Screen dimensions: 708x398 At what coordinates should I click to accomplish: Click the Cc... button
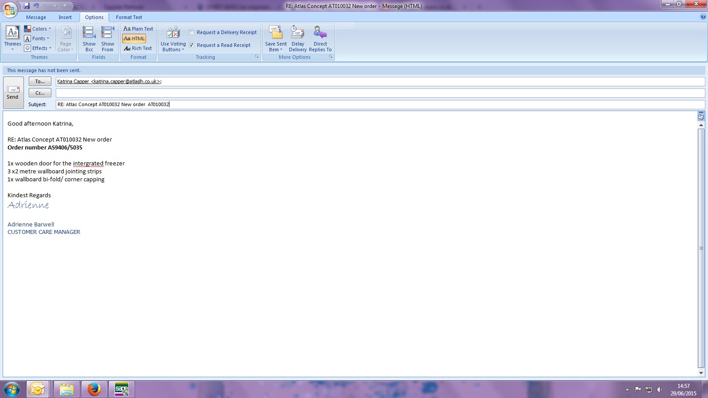click(x=40, y=93)
